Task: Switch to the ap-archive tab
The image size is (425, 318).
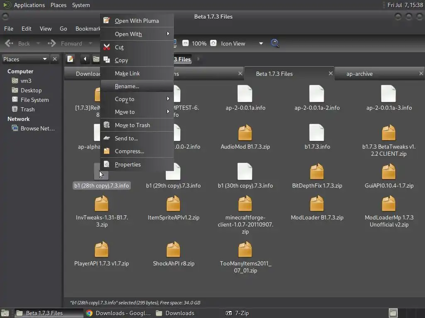Action: click(359, 74)
